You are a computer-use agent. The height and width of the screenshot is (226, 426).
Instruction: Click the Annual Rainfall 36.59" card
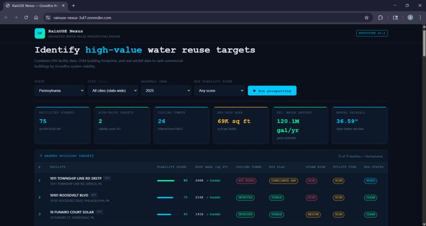(360, 125)
